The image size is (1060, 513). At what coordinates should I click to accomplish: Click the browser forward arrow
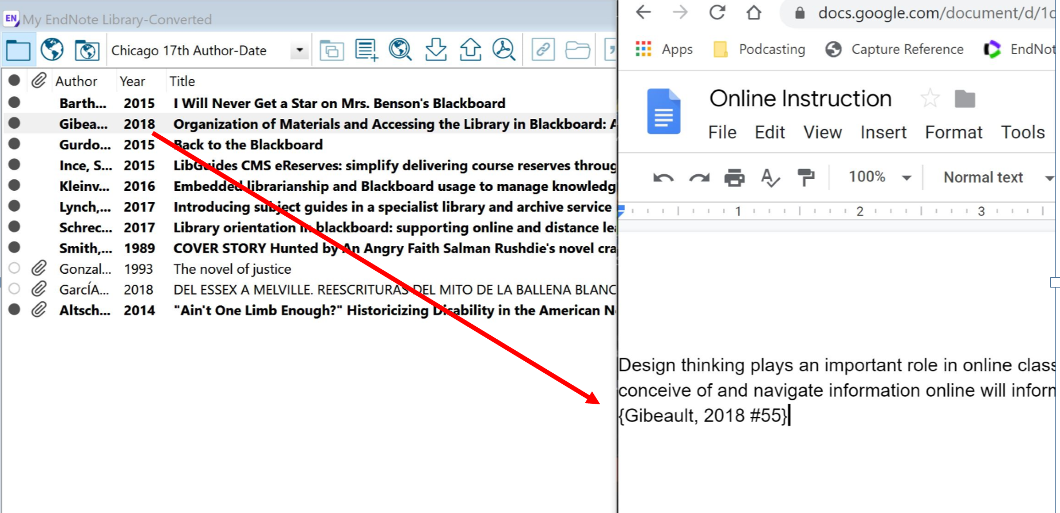680,12
